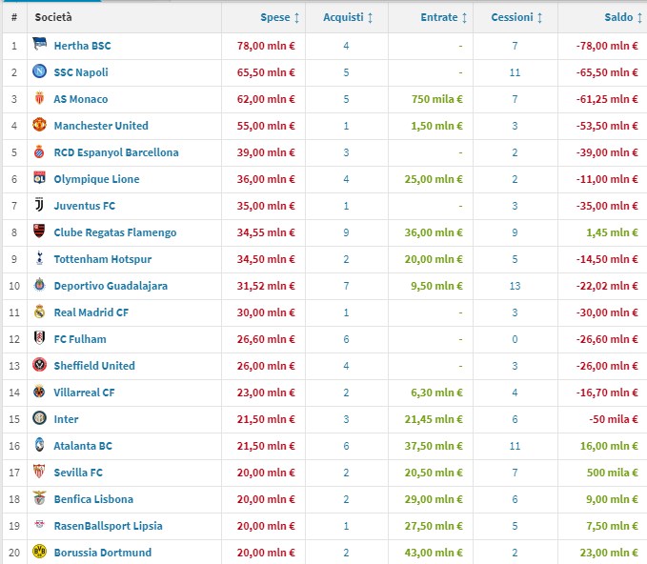647x564 pixels.
Task: Click the Hertha BSC club crest icon
Action: click(40, 44)
